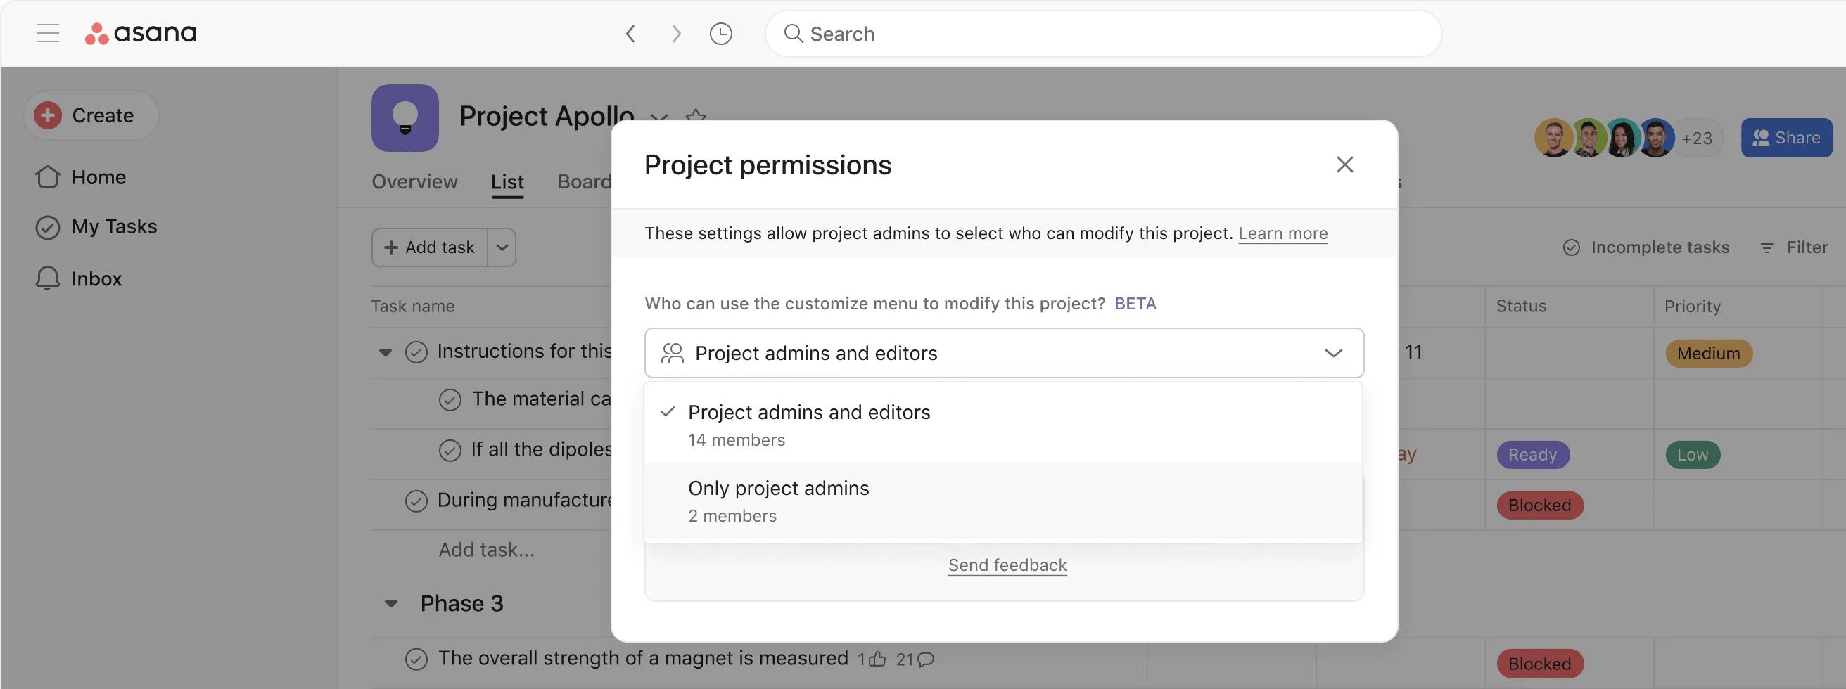Complete the overall strength of a magnet task
Viewport: 1846px width, 689px height.
pos(417,657)
